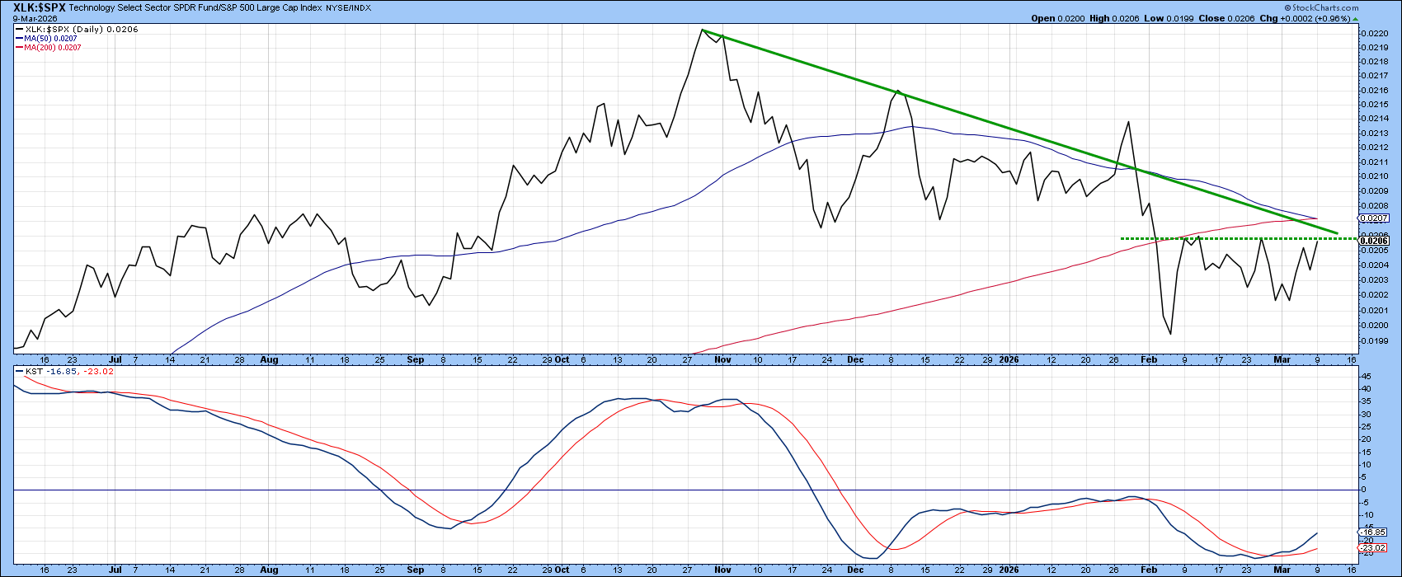1402x577 pixels.
Task: Click the Dec label under price panel
Action: [x=855, y=360]
